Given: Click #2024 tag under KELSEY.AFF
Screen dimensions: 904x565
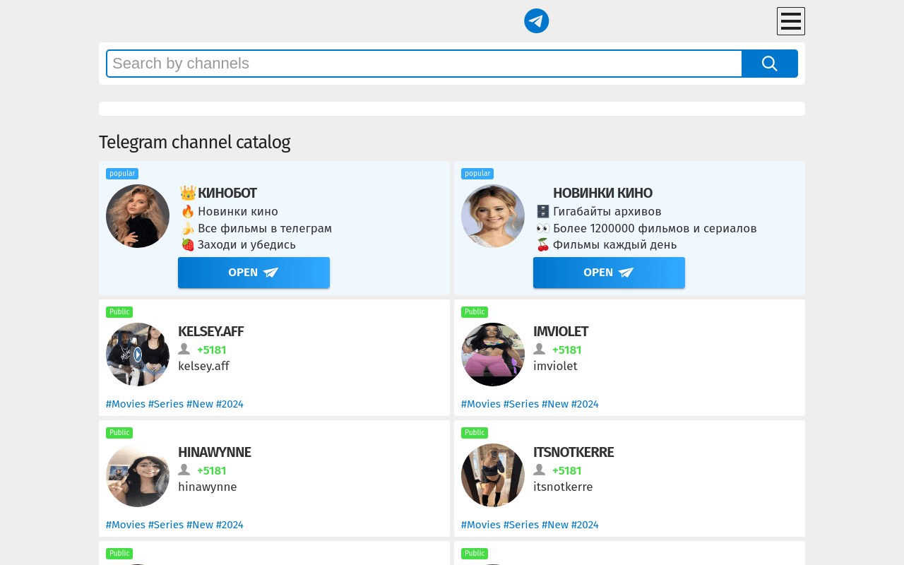Looking at the screenshot, I should click(230, 404).
